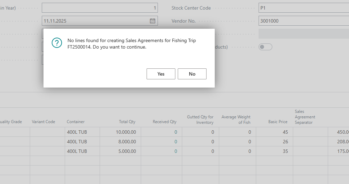The width and height of the screenshot is (349, 184).
Task: Click the Gutted Qty for Inventory header
Action: tap(200, 120)
